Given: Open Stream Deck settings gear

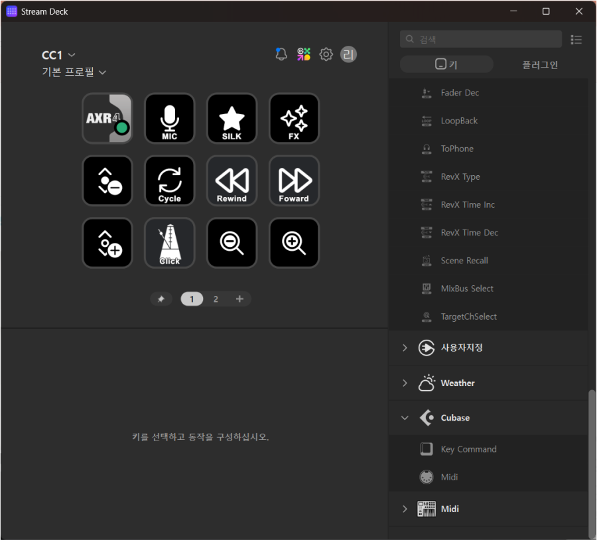Looking at the screenshot, I should pos(326,54).
